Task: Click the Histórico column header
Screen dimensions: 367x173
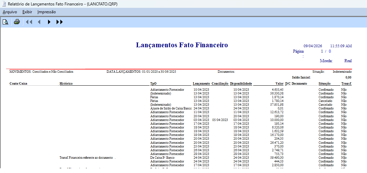Action: click(x=66, y=83)
